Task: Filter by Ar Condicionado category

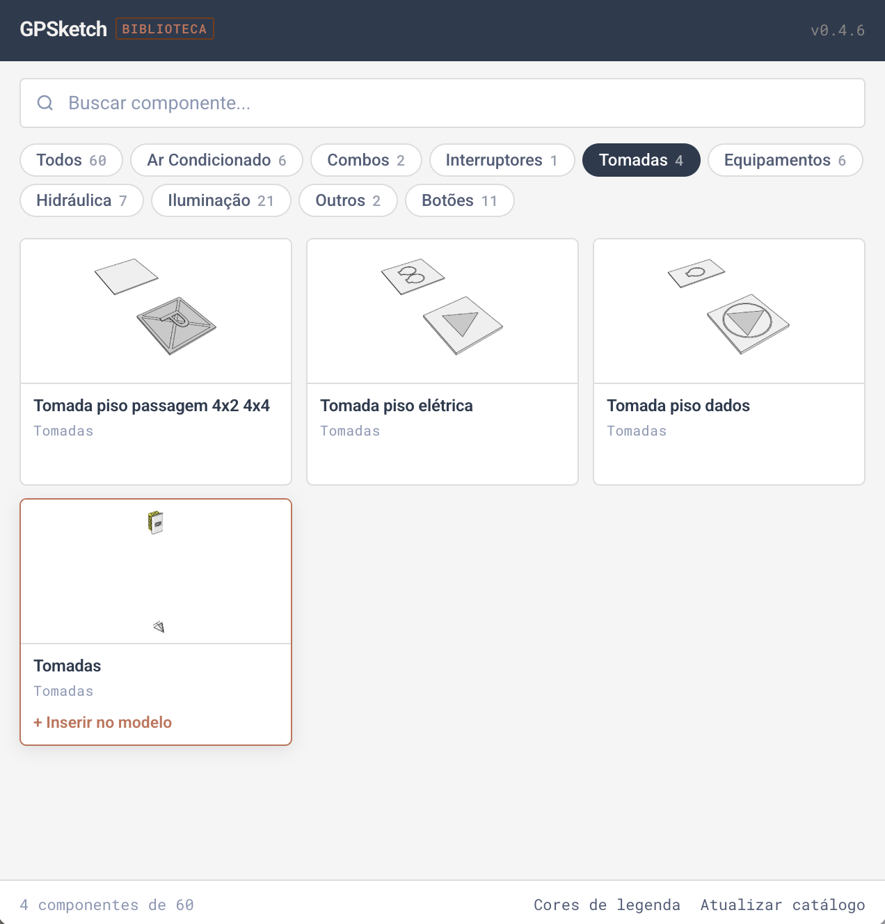Action: point(217,160)
